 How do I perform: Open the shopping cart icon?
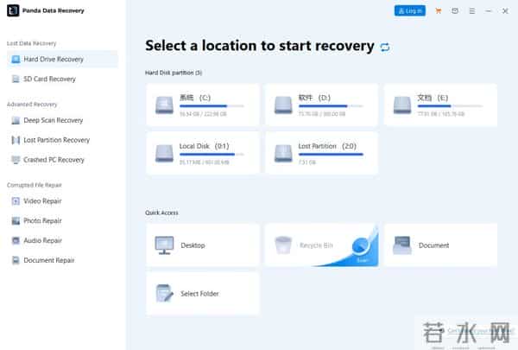pos(439,11)
